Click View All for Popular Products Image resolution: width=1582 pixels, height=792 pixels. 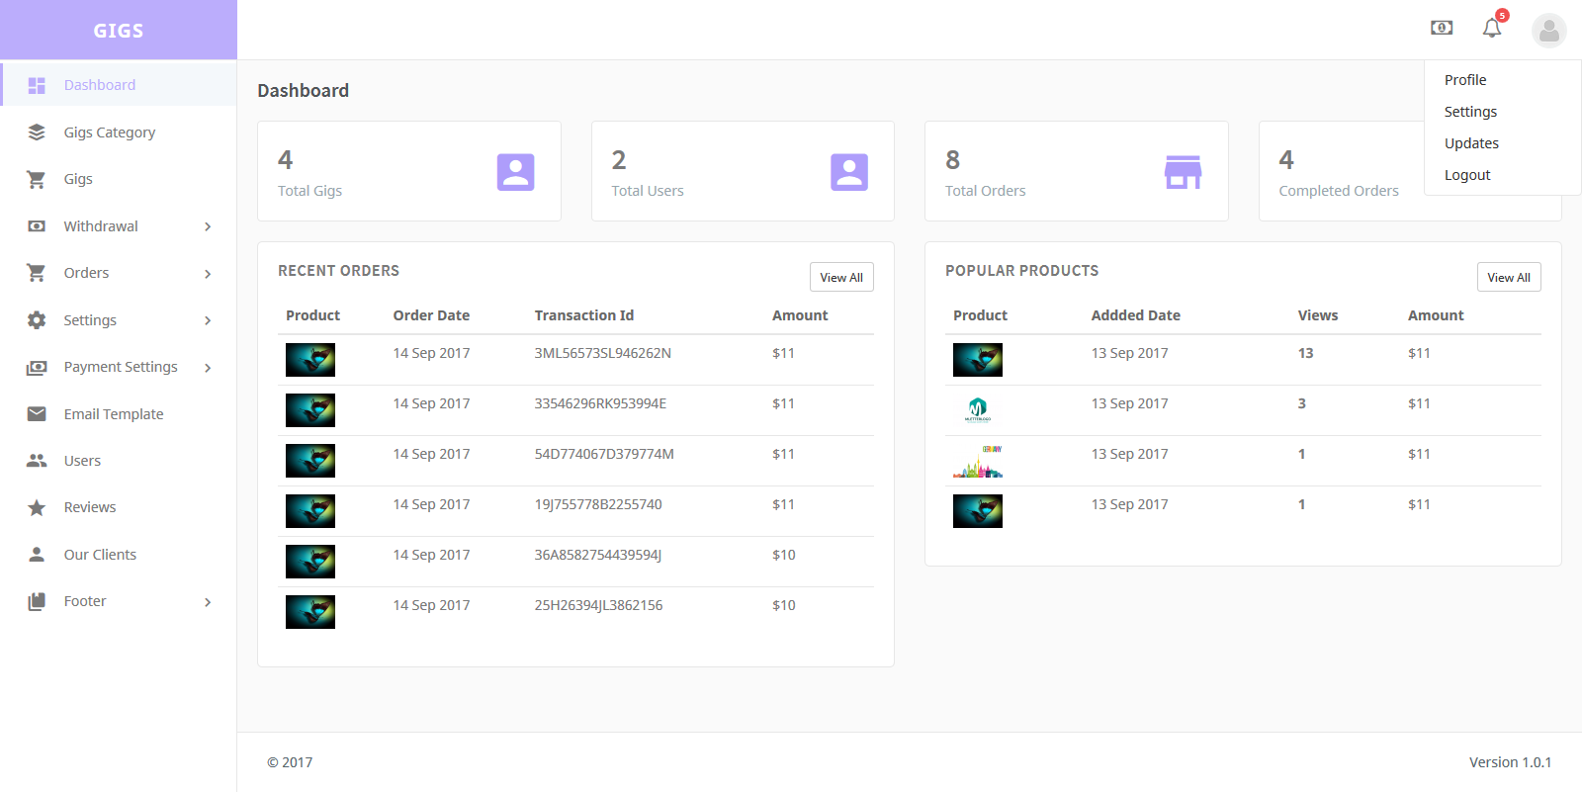pos(1509,277)
